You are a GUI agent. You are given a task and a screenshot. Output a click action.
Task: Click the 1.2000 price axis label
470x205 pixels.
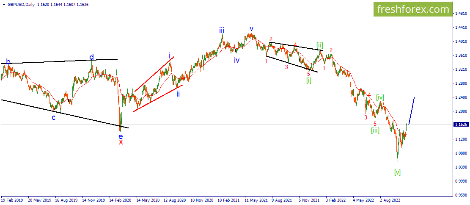click(461, 111)
